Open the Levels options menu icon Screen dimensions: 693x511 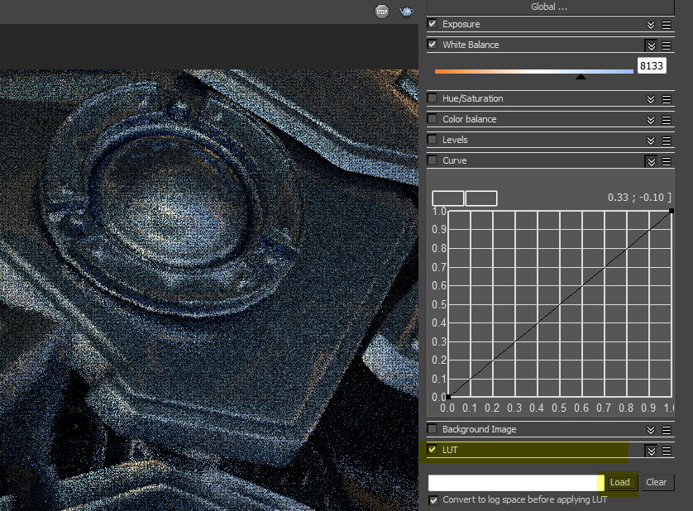click(667, 141)
